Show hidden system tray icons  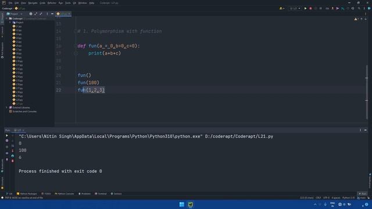[315, 204]
